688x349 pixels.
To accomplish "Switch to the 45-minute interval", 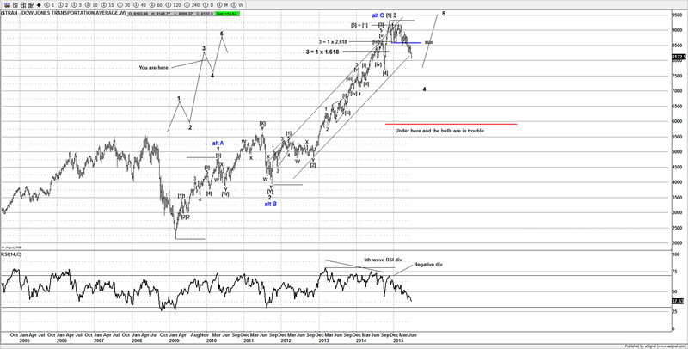I will (x=140, y=5).
